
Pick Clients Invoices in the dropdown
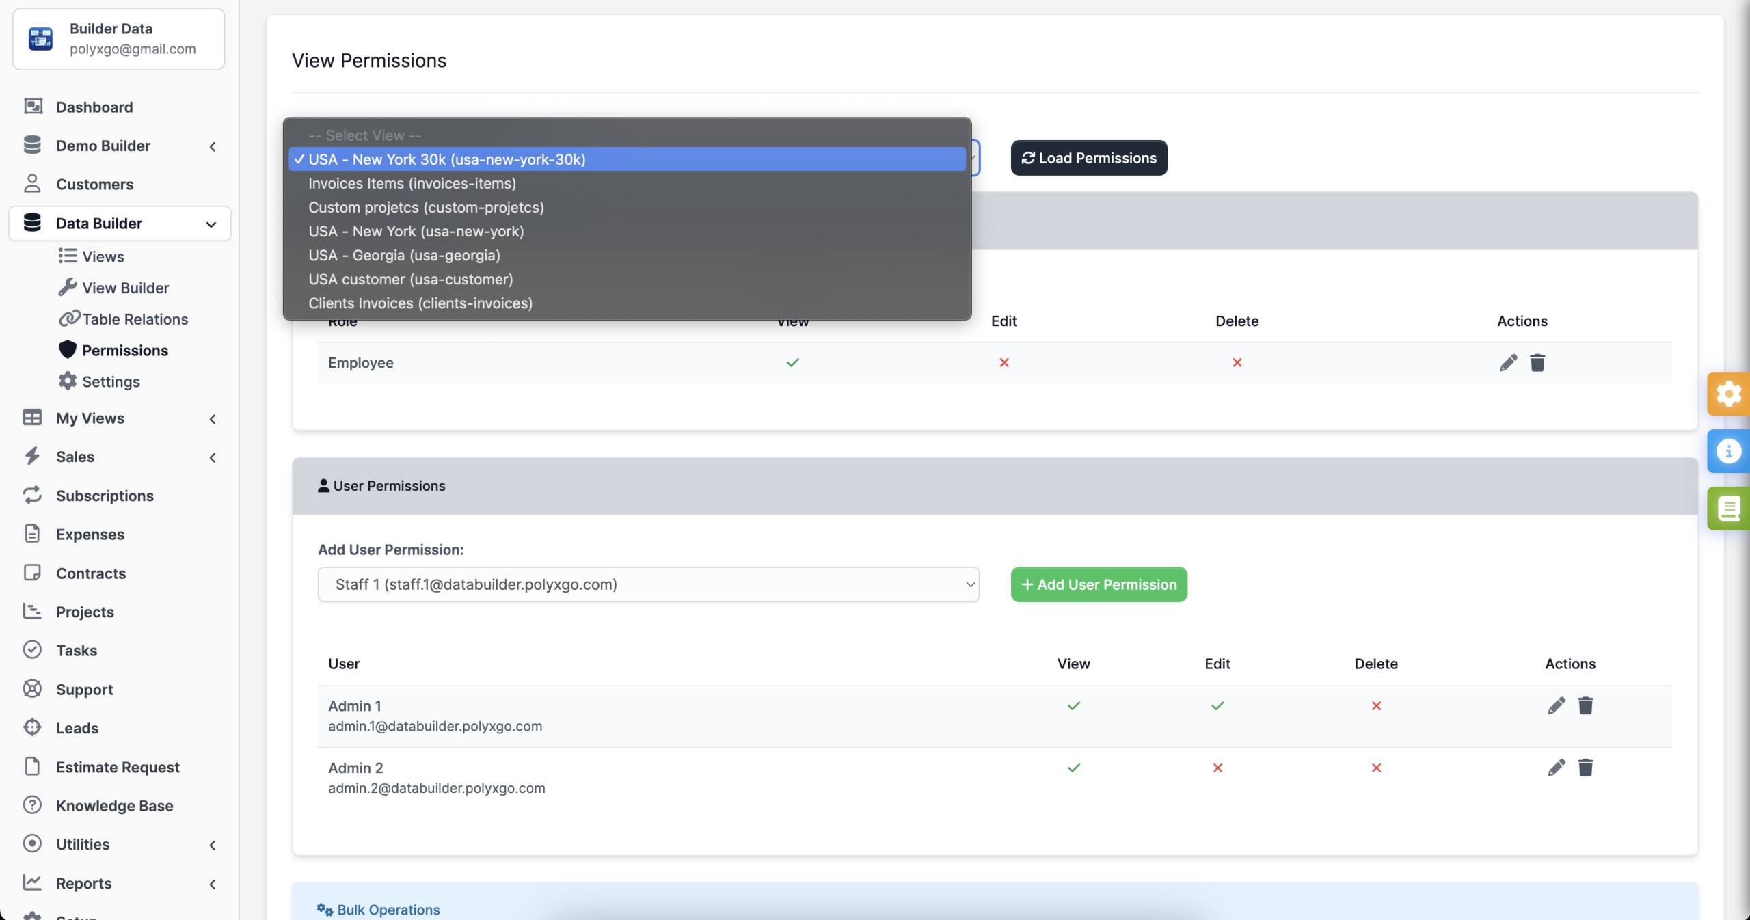(420, 303)
